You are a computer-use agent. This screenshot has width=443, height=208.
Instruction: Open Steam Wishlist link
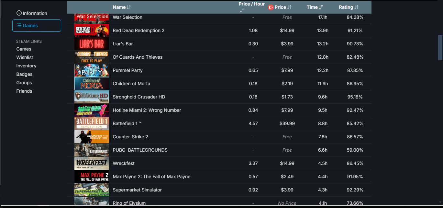coord(25,57)
